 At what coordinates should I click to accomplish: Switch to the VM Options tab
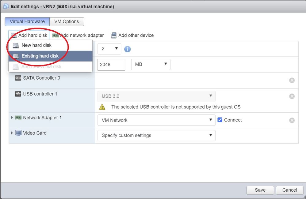[67, 21]
